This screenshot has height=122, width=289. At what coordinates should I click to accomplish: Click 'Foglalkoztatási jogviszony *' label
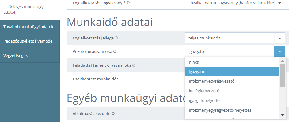pos(99,3)
